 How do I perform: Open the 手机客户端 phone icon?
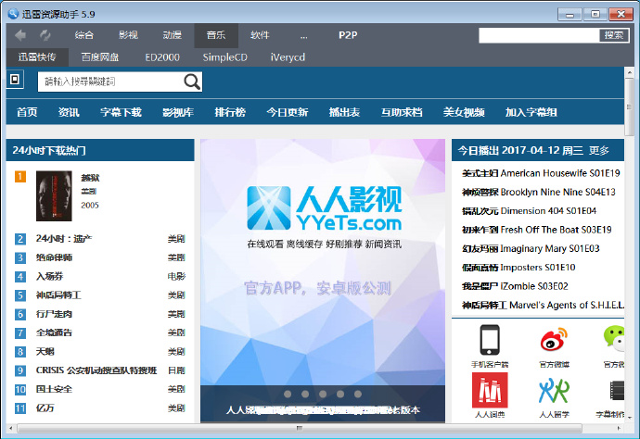click(x=490, y=340)
